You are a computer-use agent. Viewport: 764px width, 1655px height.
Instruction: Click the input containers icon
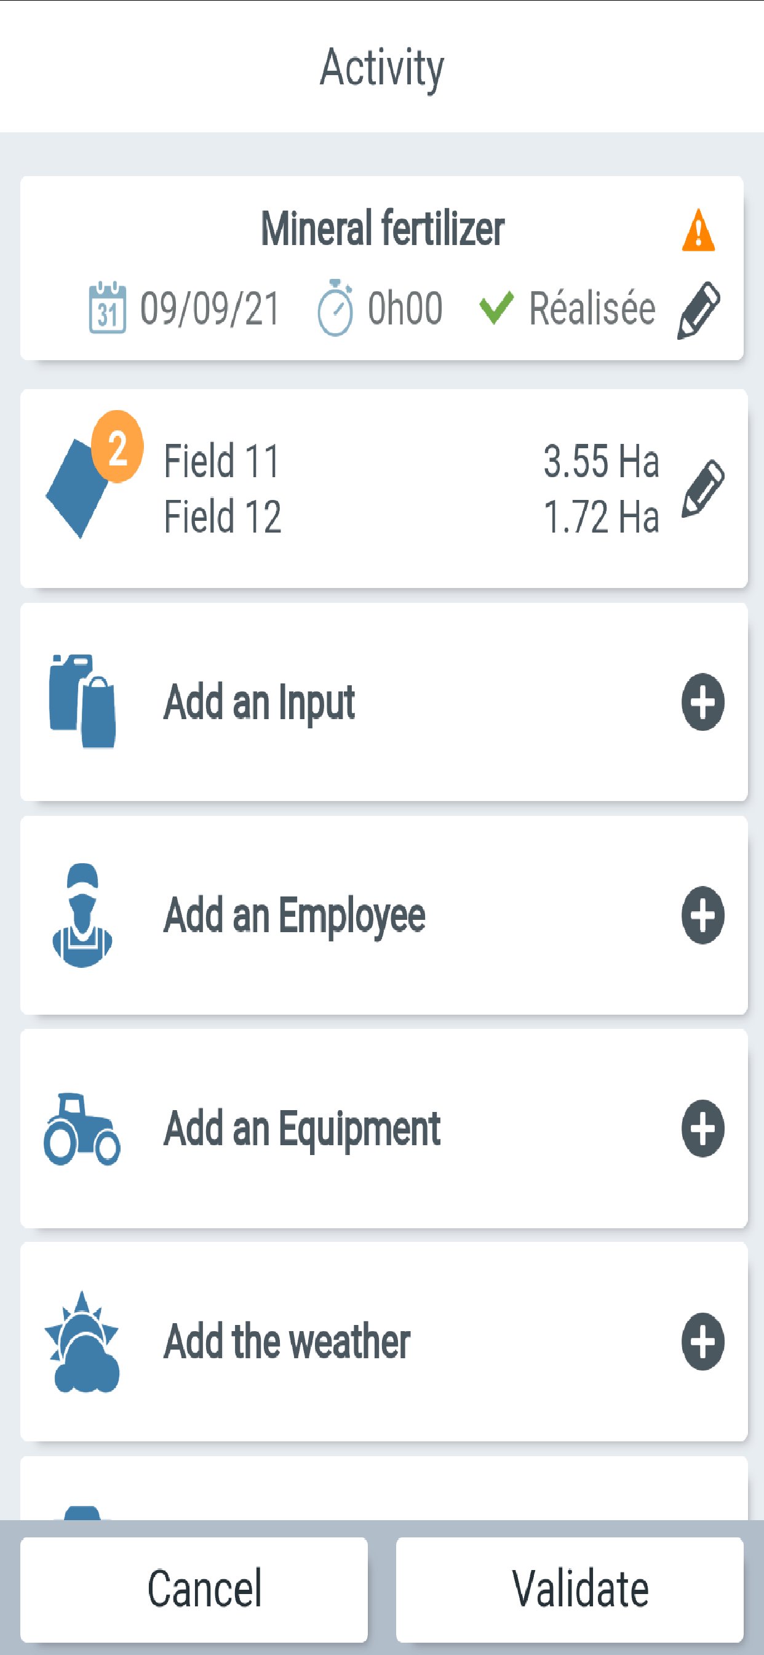pyautogui.click(x=82, y=701)
